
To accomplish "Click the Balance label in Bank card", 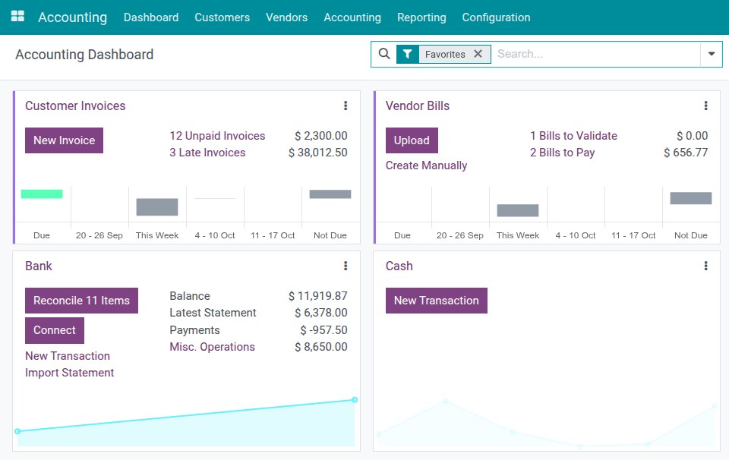I will coord(190,296).
